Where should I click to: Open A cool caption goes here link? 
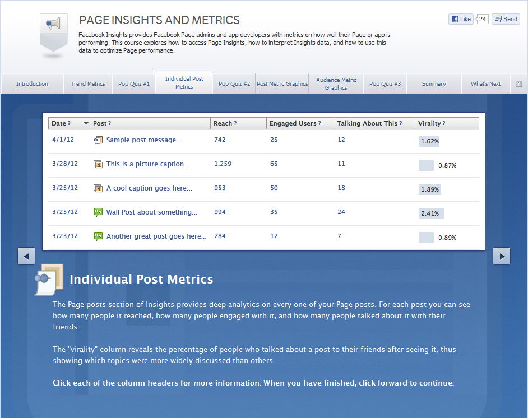pyautogui.click(x=149, y=188)
